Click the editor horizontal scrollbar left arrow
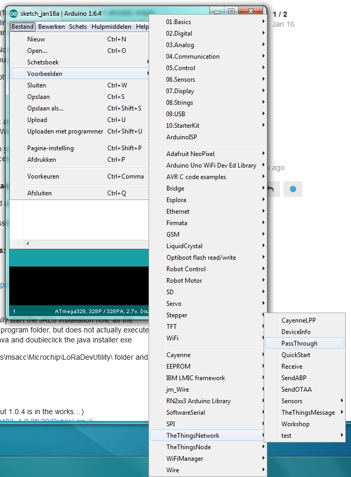The width and height of the screenshot is (351, 477). pyautogui.click(x=28, y=243)
